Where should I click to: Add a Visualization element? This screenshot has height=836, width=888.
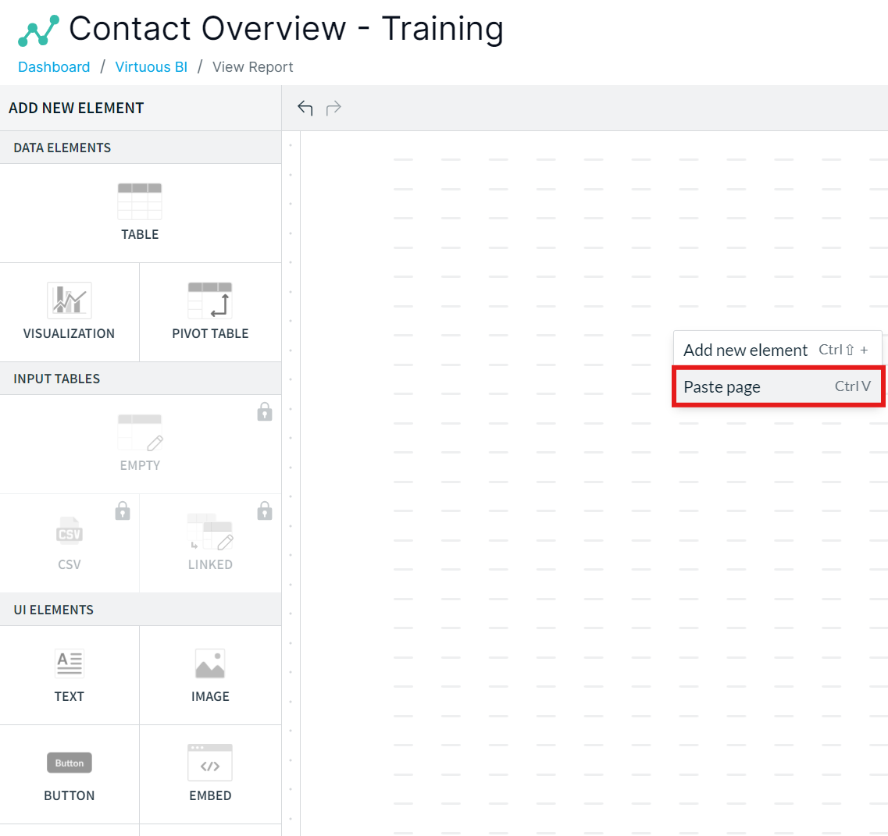point(69,312)
